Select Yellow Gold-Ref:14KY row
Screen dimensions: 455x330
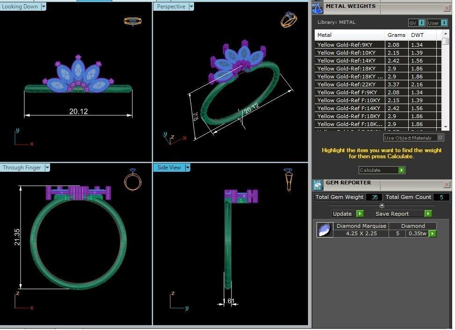pos(349,61)
